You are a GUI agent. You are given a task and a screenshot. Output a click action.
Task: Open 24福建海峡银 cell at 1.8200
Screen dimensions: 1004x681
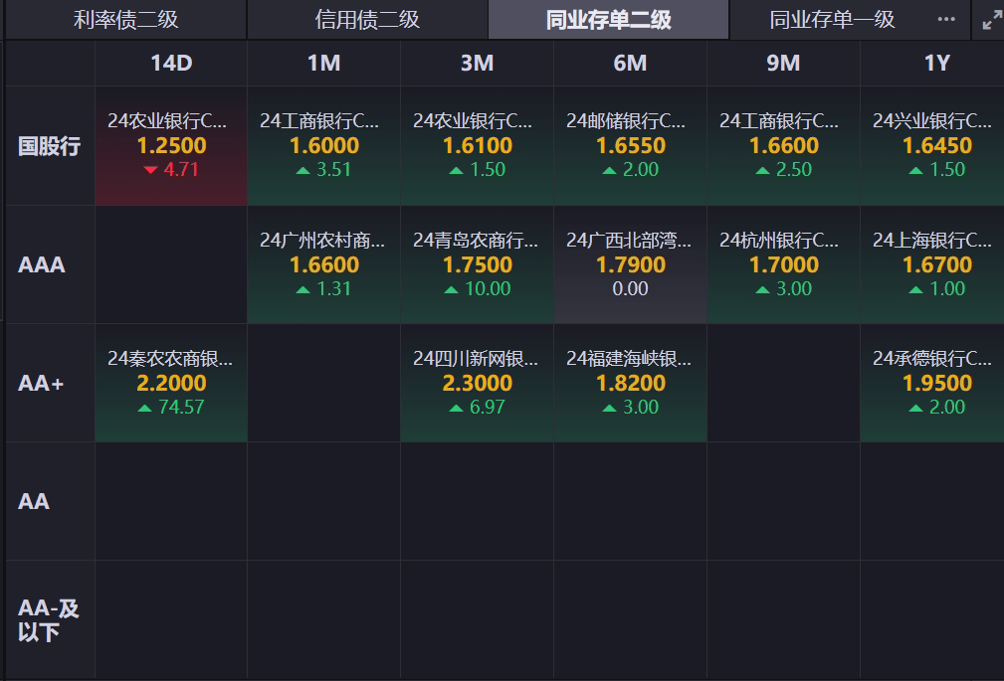(630, 383)
